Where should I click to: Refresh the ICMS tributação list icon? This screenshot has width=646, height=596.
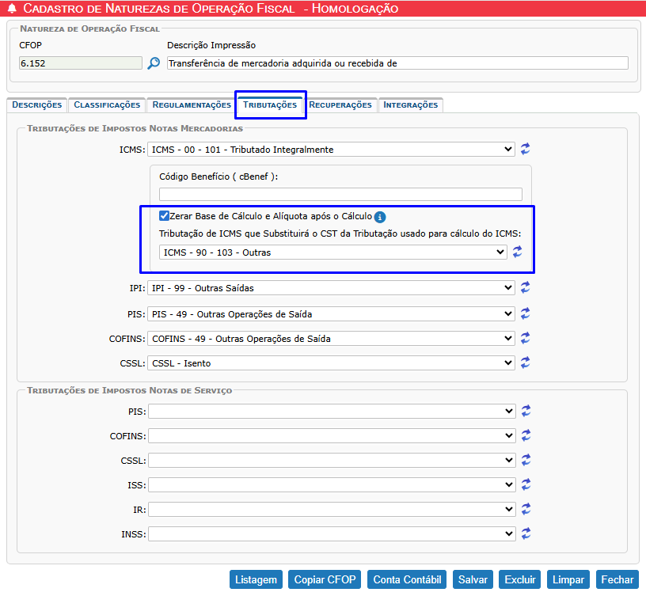[x=525, y=149]
